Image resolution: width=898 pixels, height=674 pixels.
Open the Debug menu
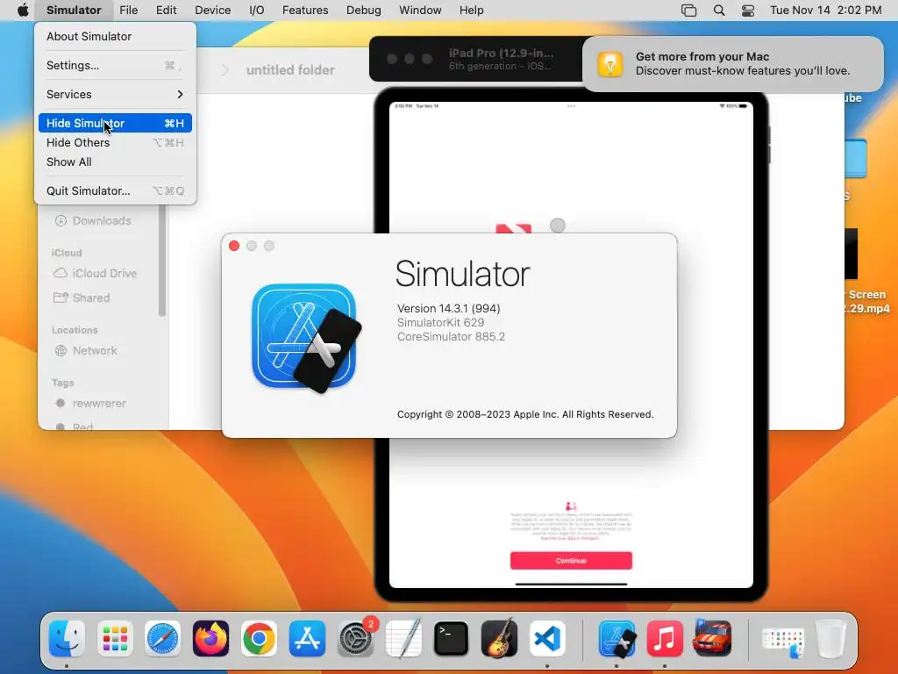coord(364,10)
